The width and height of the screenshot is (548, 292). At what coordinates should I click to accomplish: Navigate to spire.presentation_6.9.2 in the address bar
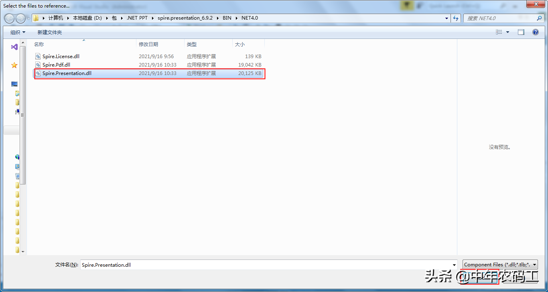point(185,18)
